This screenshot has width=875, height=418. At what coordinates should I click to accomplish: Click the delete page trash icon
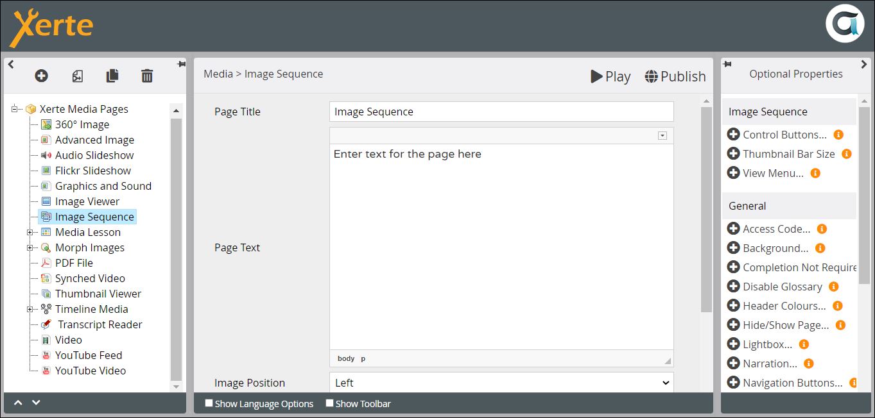147,76
